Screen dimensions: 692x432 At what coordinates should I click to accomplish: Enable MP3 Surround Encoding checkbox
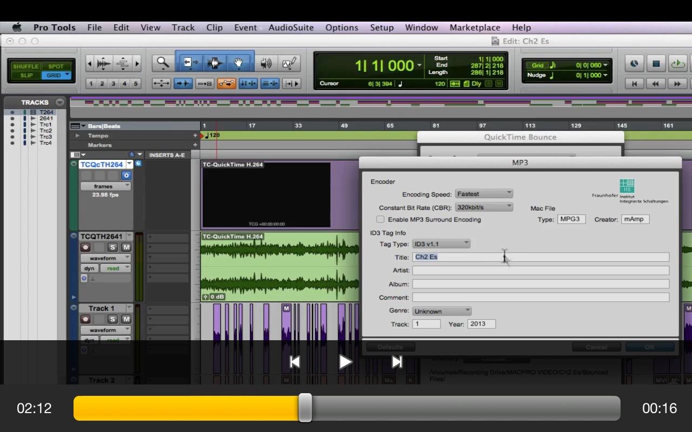381,219
